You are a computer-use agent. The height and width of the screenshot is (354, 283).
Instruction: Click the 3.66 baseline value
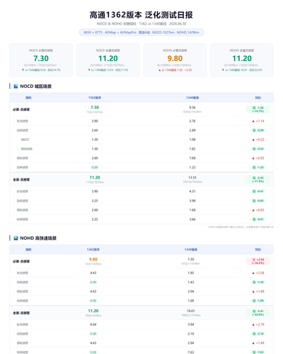point(192,219)
